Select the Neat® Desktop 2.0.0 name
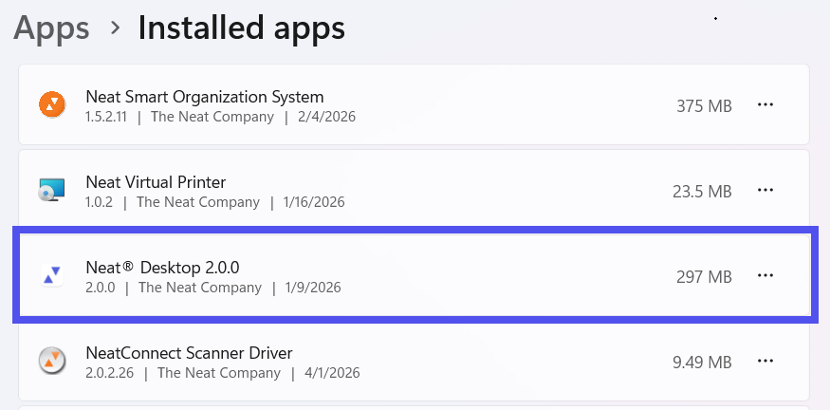The image size is (830, 410). pos(162,268)
